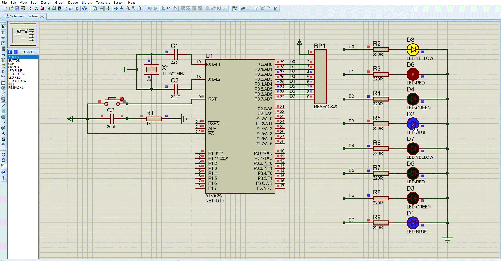
Task: Open the Debug menu
Action: 73,2
